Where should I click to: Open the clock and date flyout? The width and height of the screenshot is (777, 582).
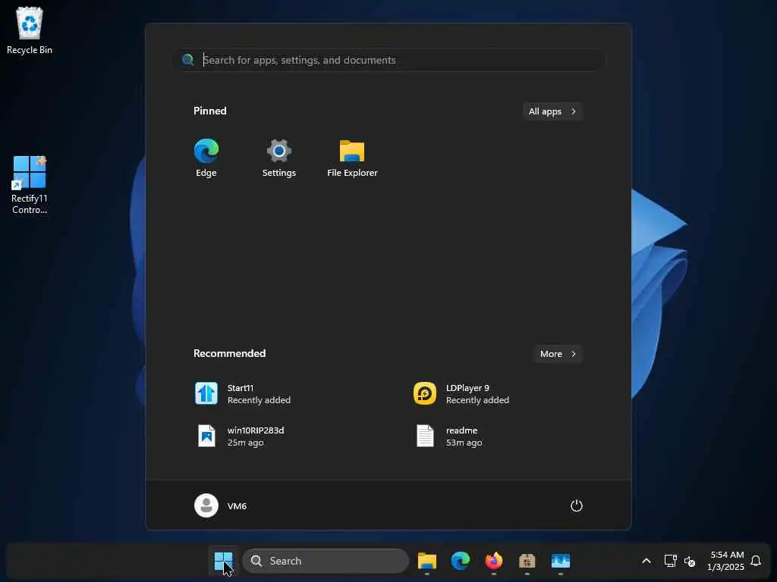(726, 561)
